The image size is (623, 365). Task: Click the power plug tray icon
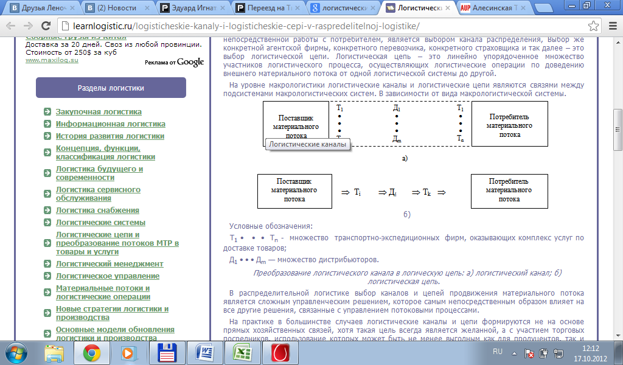543,353
